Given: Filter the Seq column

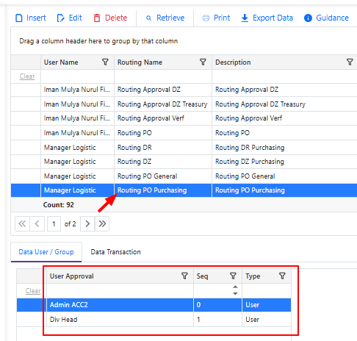Looking at the screenshot, I should [x=233, y=276].
